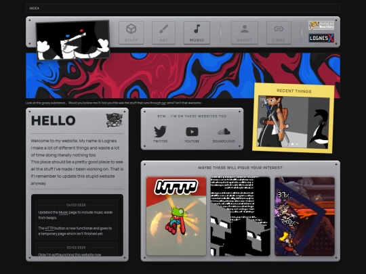Screen dimensions: 366x274
Task: Open the black and white blocky thumbnail
Action: [241, 216]
